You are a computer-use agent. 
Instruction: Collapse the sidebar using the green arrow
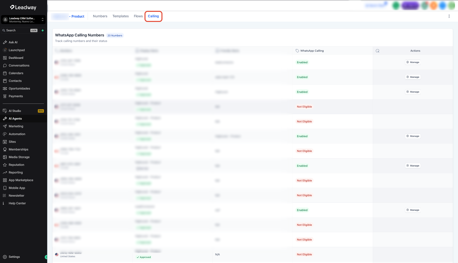46,257
